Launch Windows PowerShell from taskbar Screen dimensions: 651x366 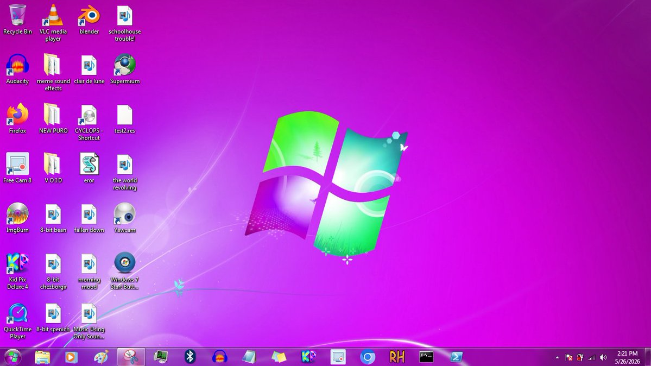click(456, 357)
